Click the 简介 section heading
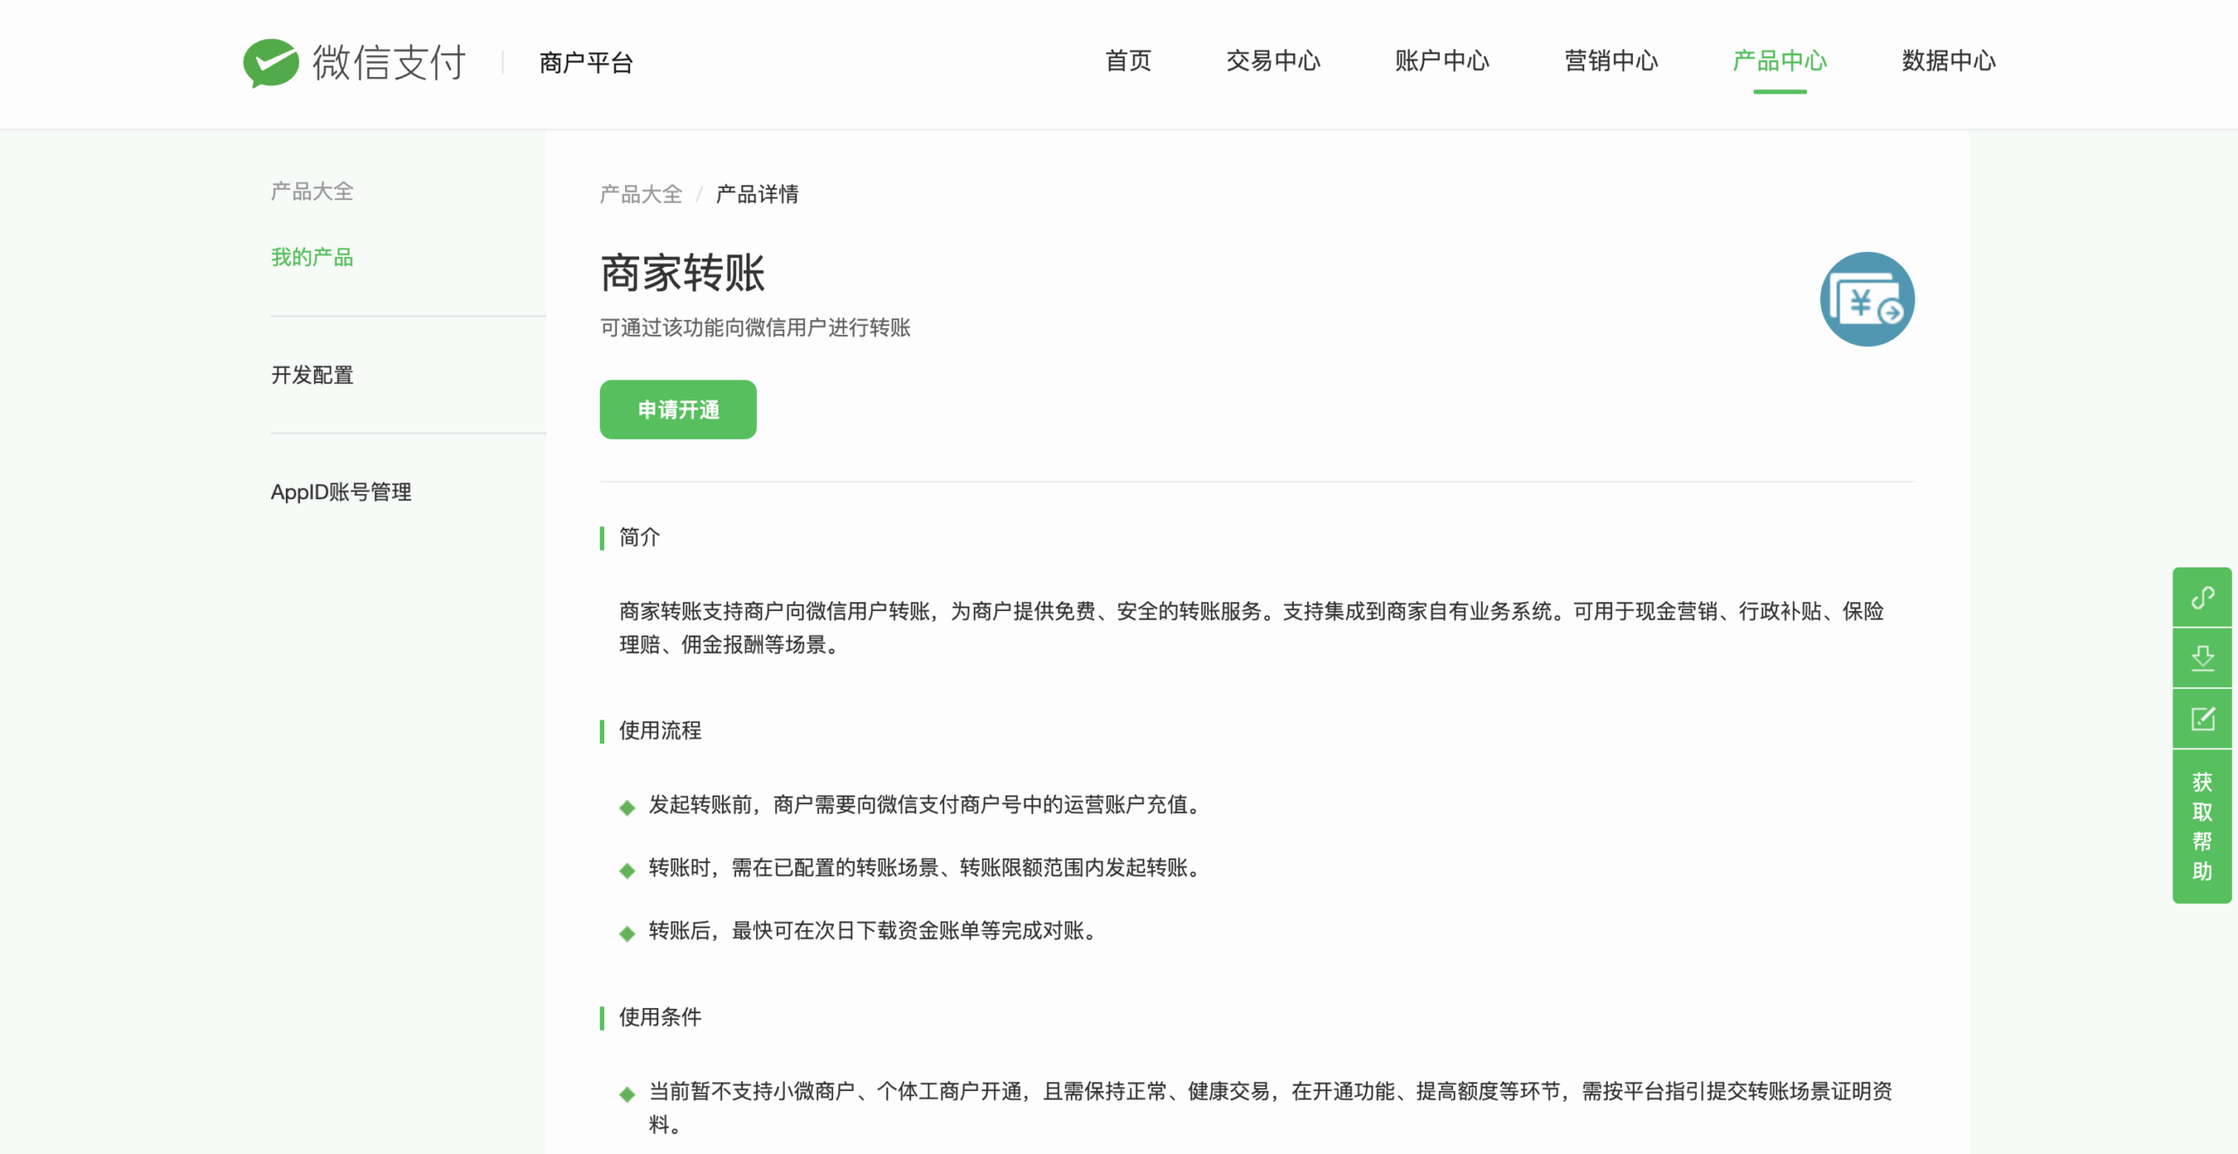 639,537
